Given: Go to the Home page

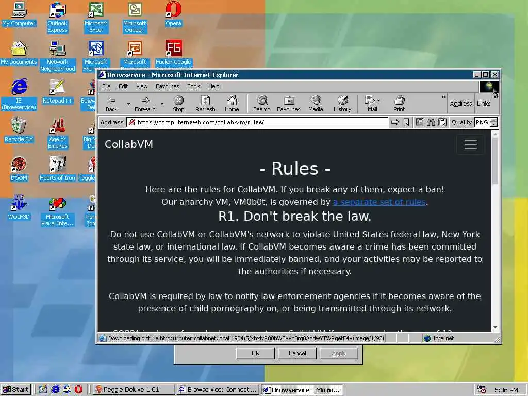Looking at the screenshot, I should tap(232, 104).
